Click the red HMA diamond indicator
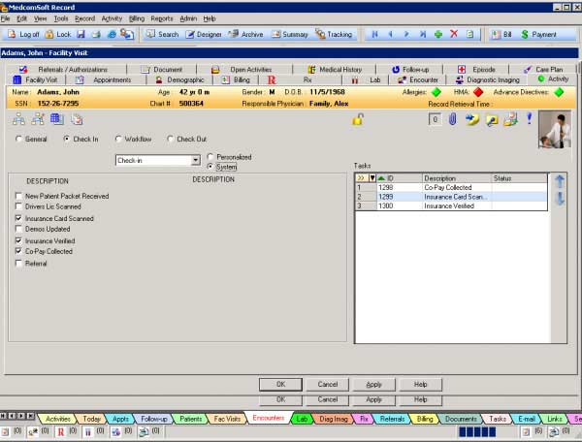This screenshot has height=442, width=582. point(478,92)
